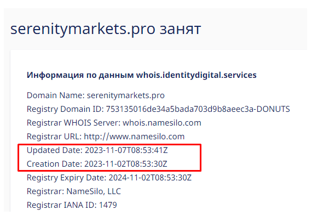Click the Registry Expiry Date label
The height and width of the screenshot is (221, 312).
tap(67, 178)
